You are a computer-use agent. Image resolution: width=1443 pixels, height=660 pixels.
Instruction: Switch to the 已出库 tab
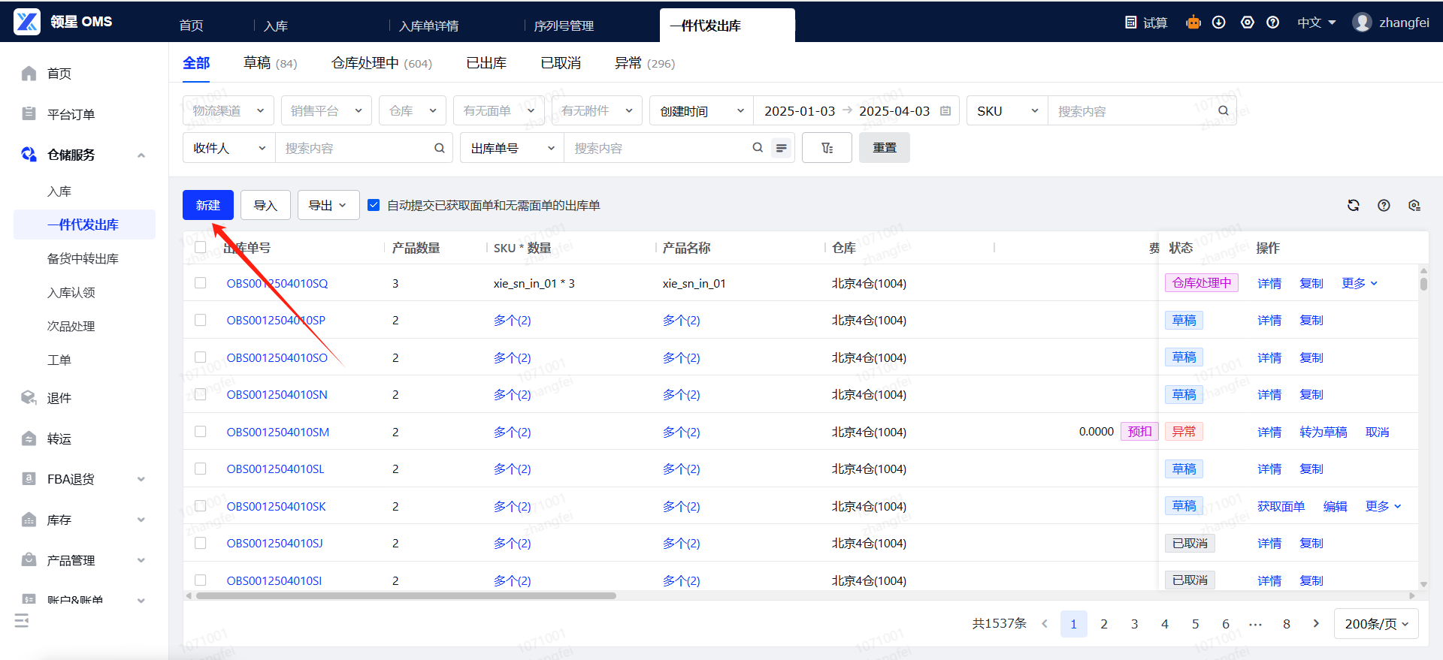click(x=486, y=63)
